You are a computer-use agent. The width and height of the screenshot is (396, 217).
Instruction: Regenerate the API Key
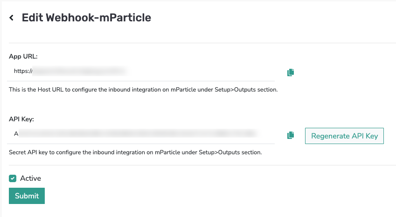click(x=344, y=136)
